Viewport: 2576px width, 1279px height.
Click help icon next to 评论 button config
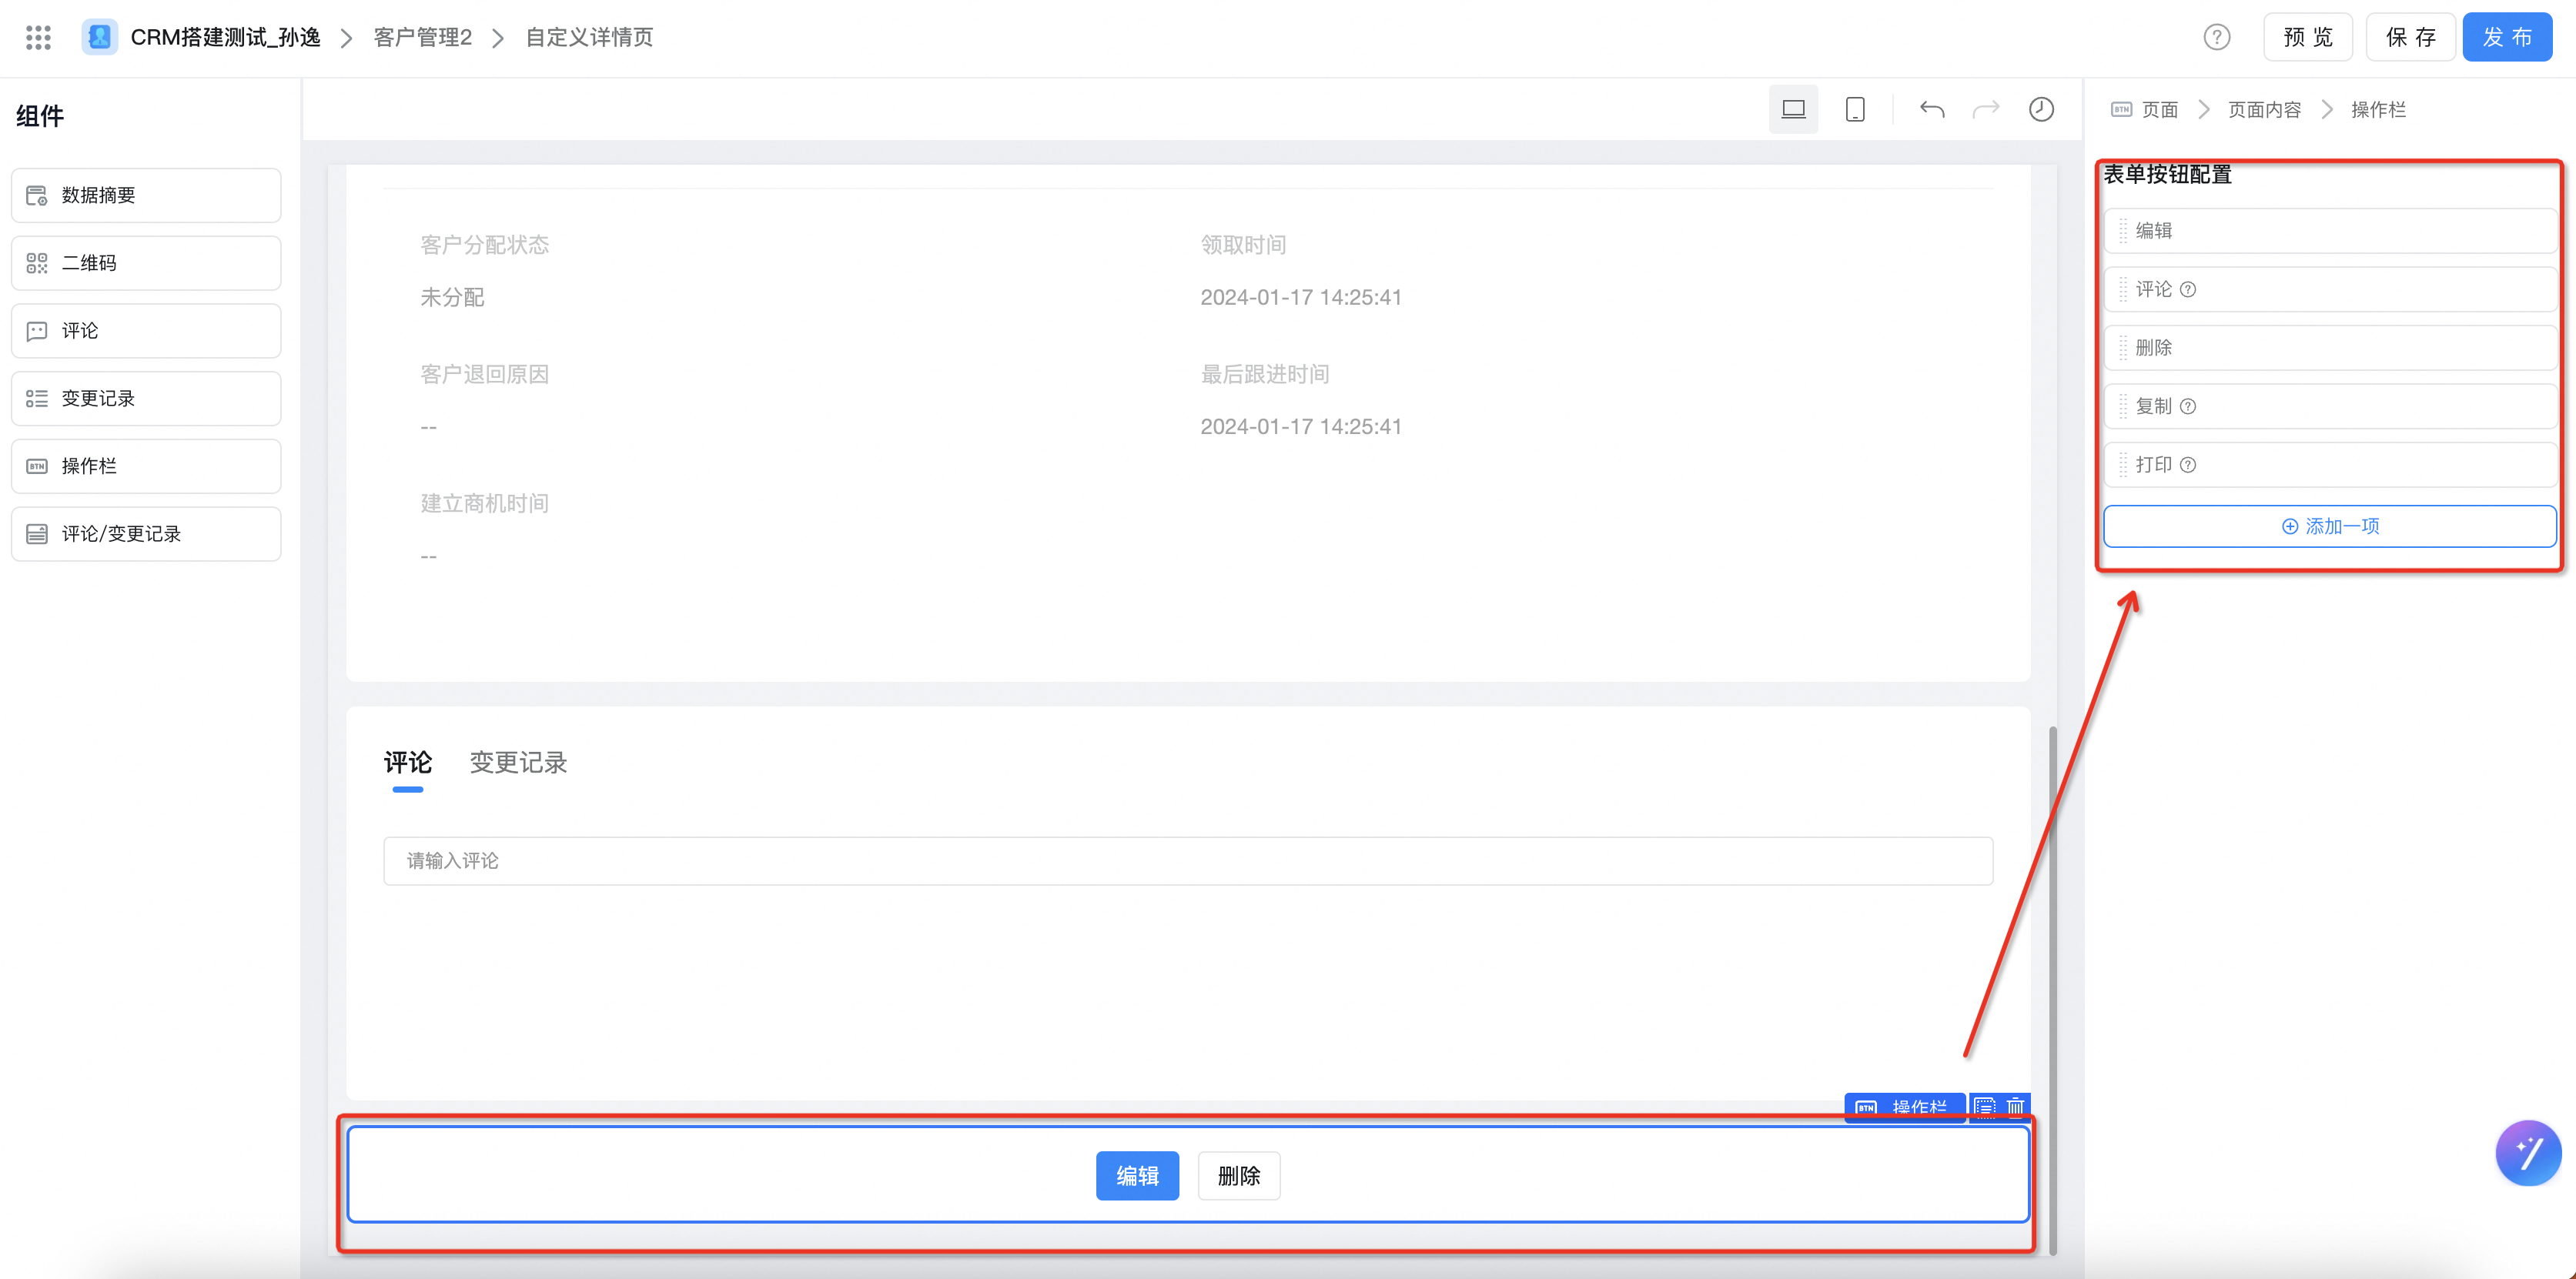pyautogui.click(x=2188, y=290)
